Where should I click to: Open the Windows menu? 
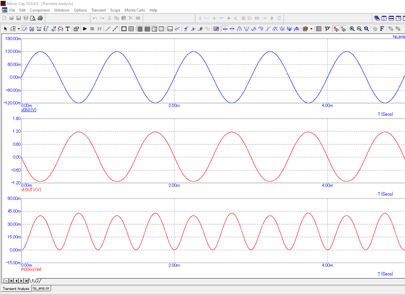pos(62,10)
